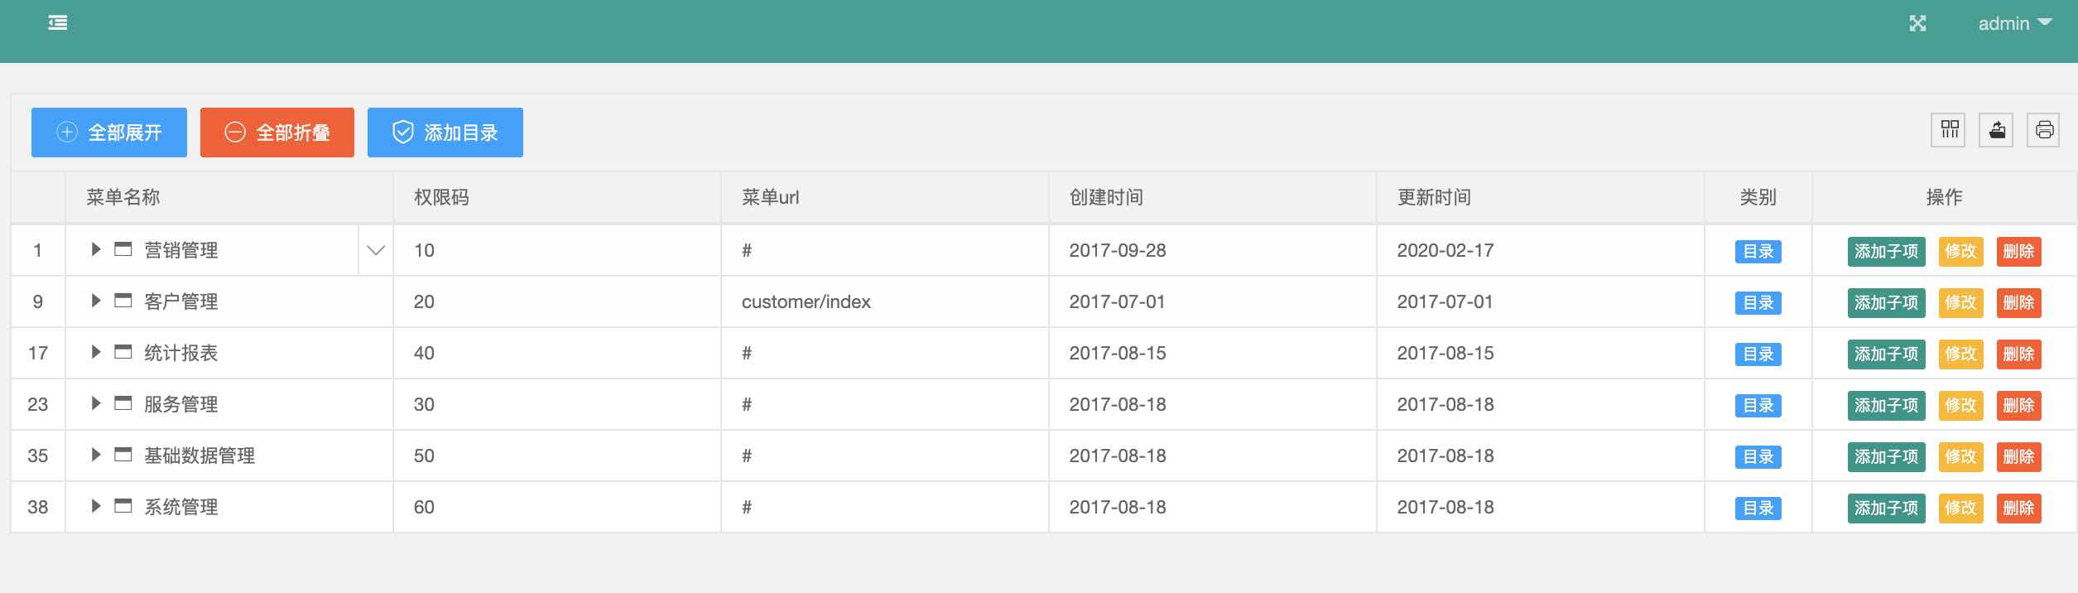Open the admin user dropdown

pyautogui.click(x=2015, y=24)
